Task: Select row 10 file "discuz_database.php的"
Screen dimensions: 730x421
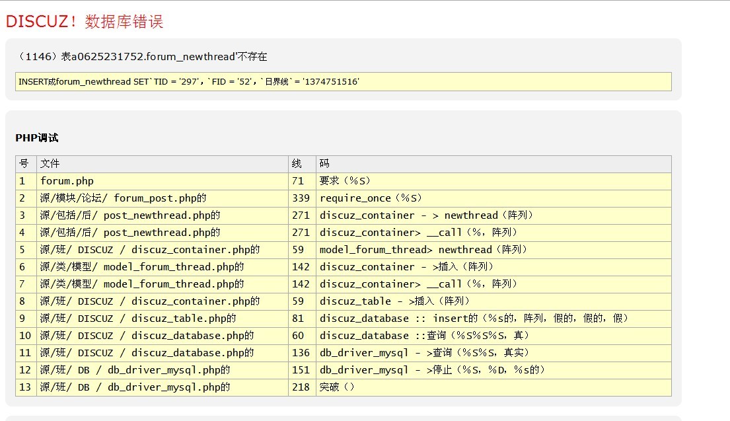Action: coord(193,336)
